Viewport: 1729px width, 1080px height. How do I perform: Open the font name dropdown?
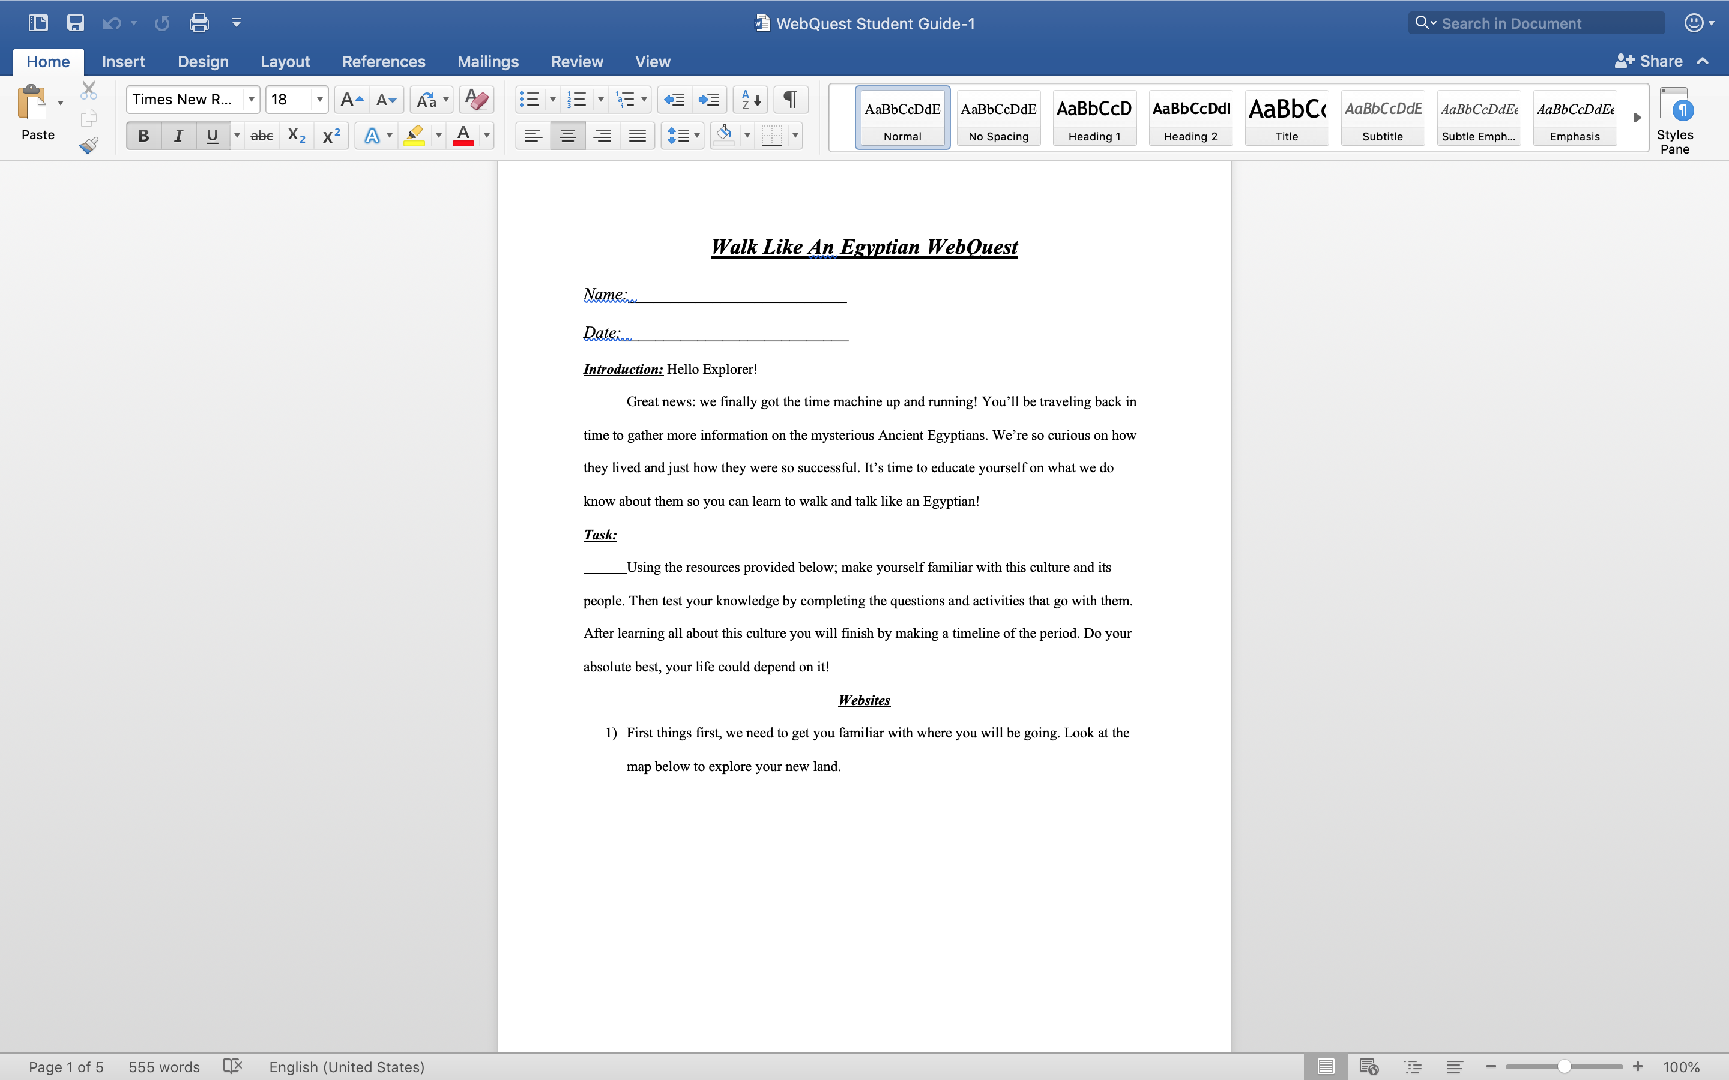[251, 99]
